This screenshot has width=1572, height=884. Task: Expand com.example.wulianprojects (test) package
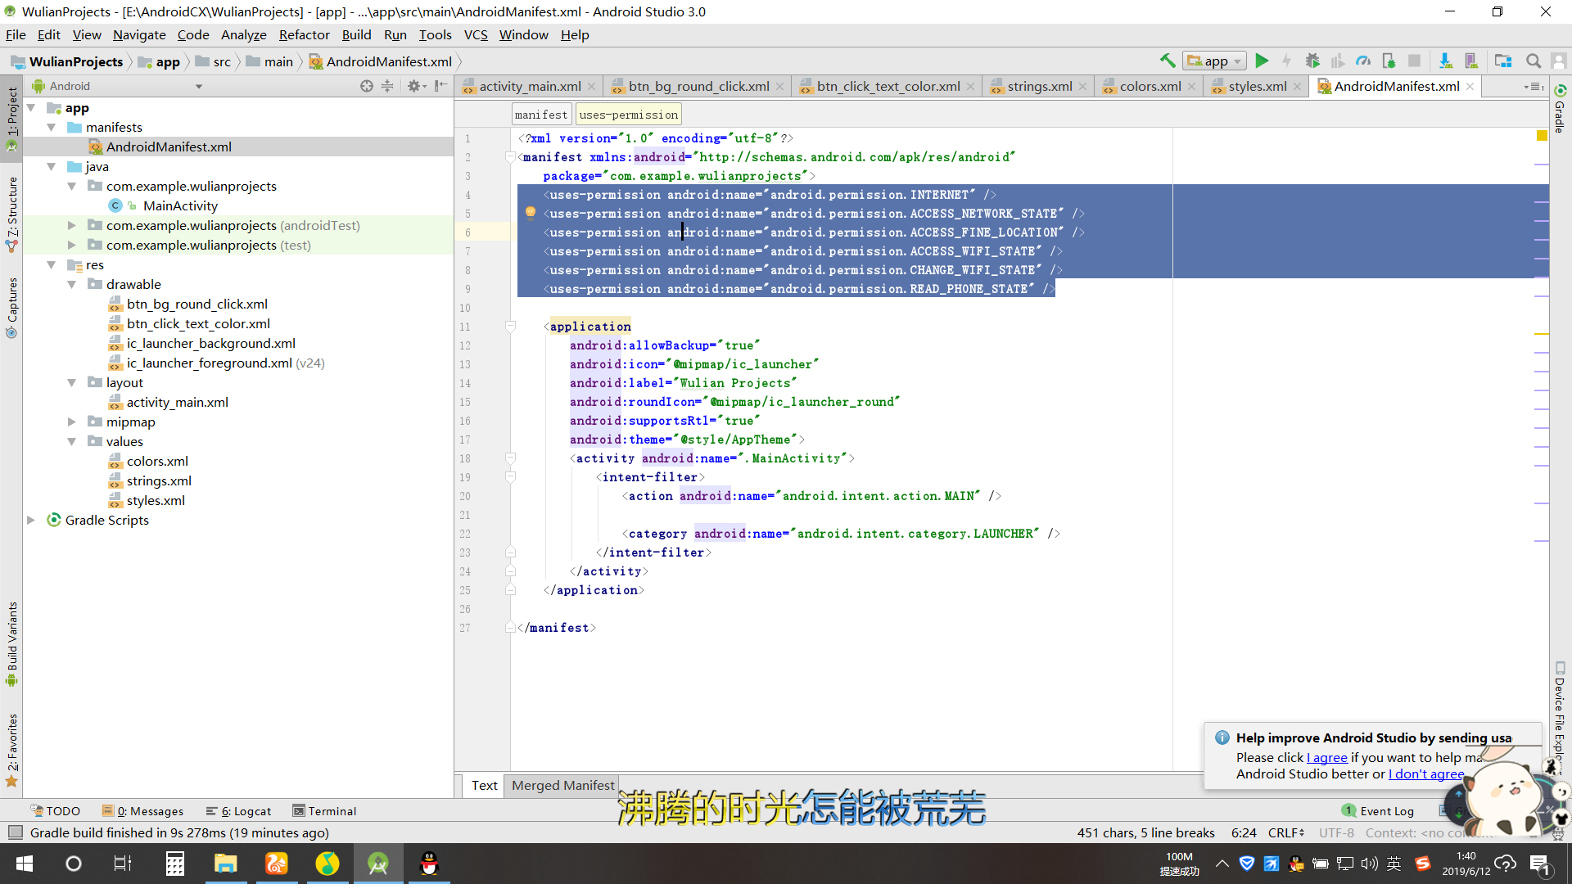pyautogui.click(x=72, y=245)
